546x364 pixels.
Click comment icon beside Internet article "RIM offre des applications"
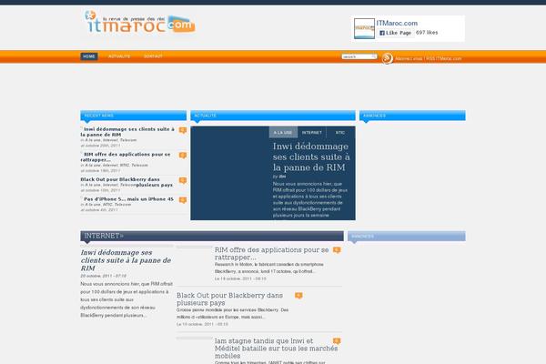click(x=337, y=250)
